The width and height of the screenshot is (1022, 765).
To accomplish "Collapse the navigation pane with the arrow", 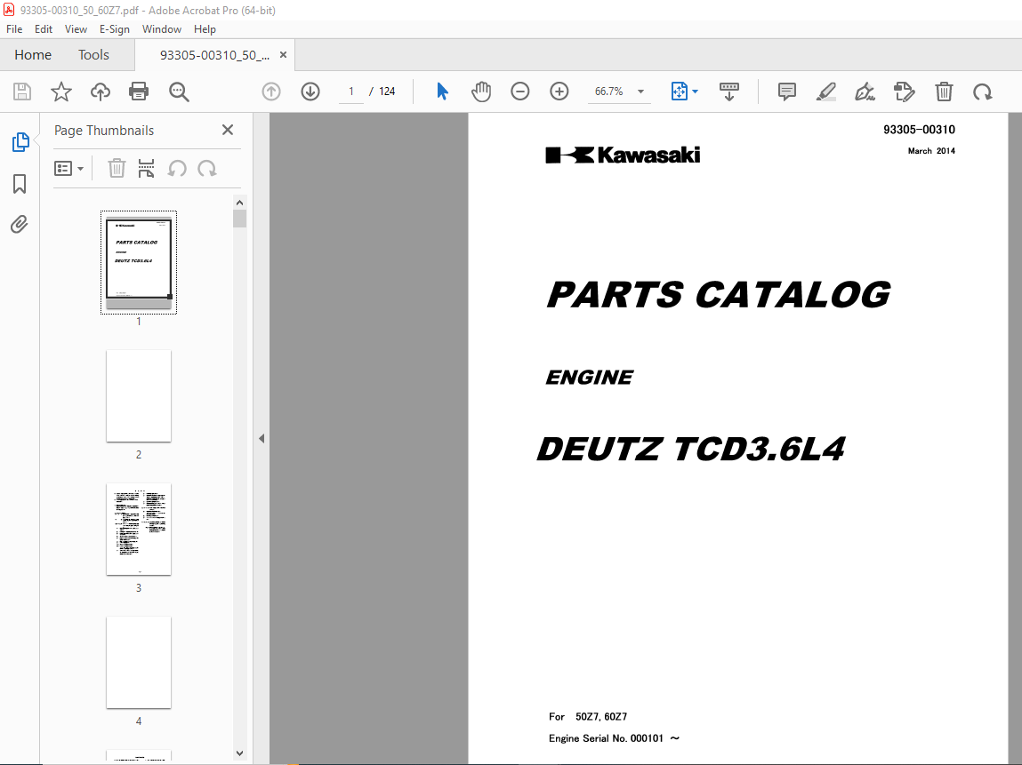I will click(262, 438).
